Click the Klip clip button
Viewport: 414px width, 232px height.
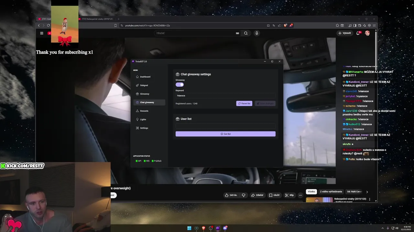[x=289, y=195]
